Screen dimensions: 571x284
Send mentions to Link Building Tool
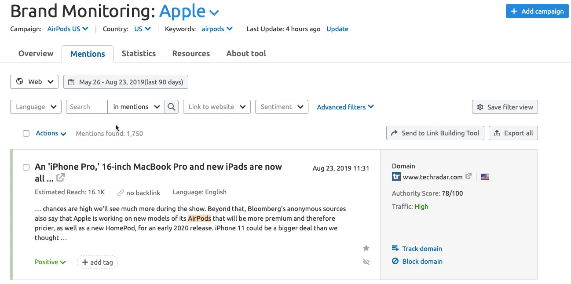point(435,133)
